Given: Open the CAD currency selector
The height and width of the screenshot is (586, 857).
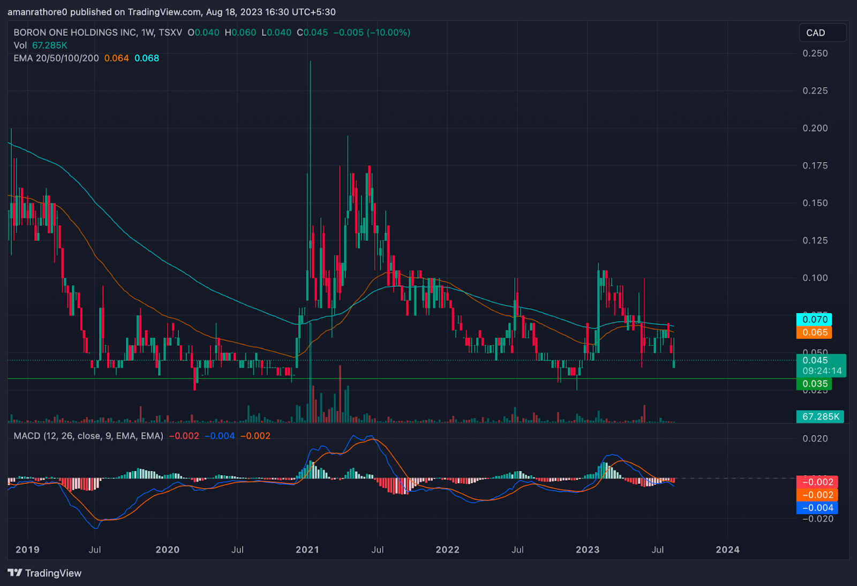Looking at the screenshot, I should 822,33.
